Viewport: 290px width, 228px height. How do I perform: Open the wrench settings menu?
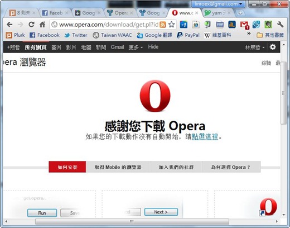(280, 25)
